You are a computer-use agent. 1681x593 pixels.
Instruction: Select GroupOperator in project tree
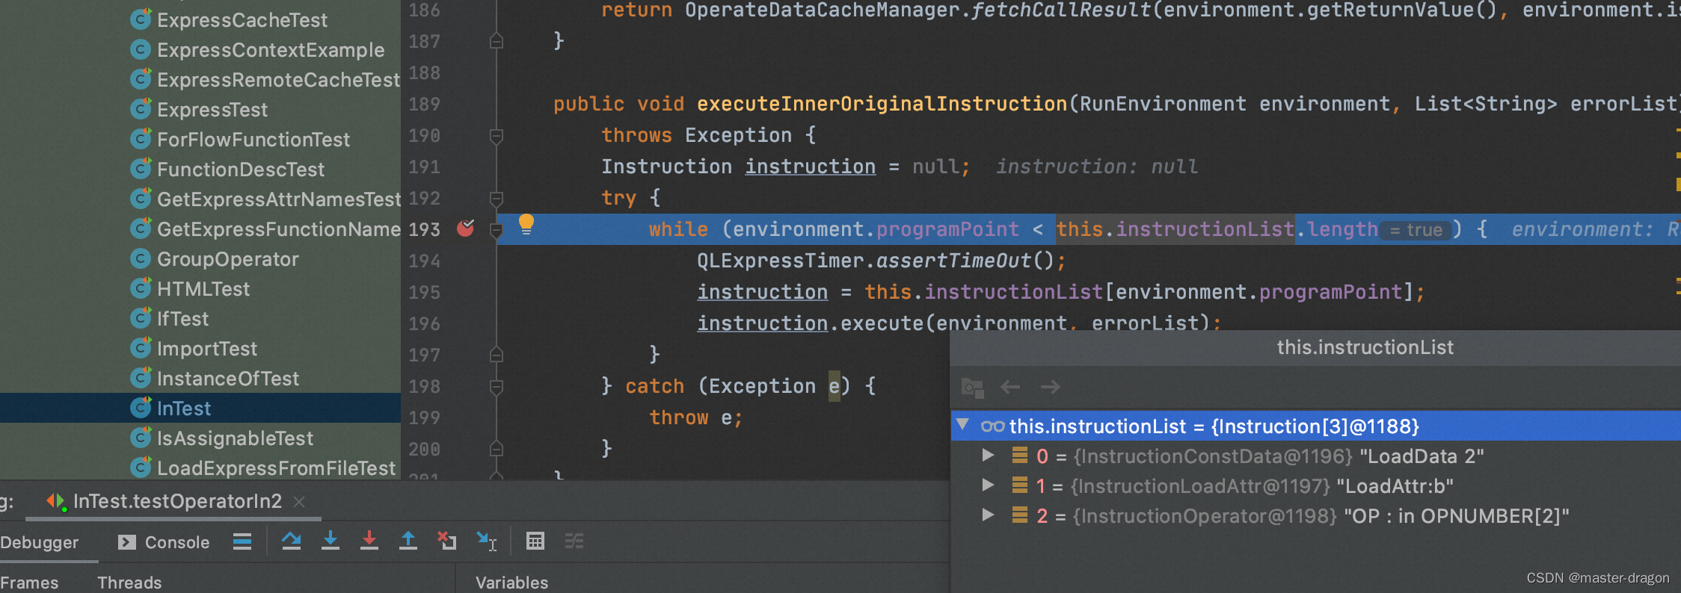[227, 259]
